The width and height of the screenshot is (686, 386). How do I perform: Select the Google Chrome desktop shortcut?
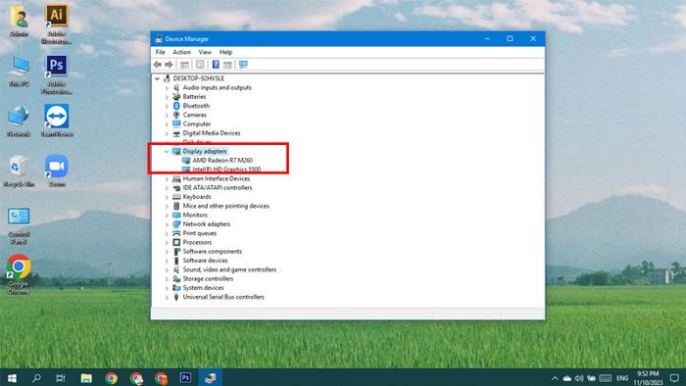(19, 274)
